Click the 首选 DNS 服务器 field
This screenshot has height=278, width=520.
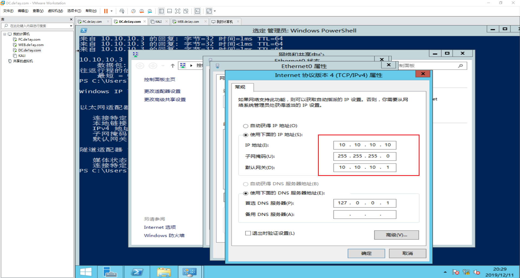pyautogui.click(x=365, y=203)
